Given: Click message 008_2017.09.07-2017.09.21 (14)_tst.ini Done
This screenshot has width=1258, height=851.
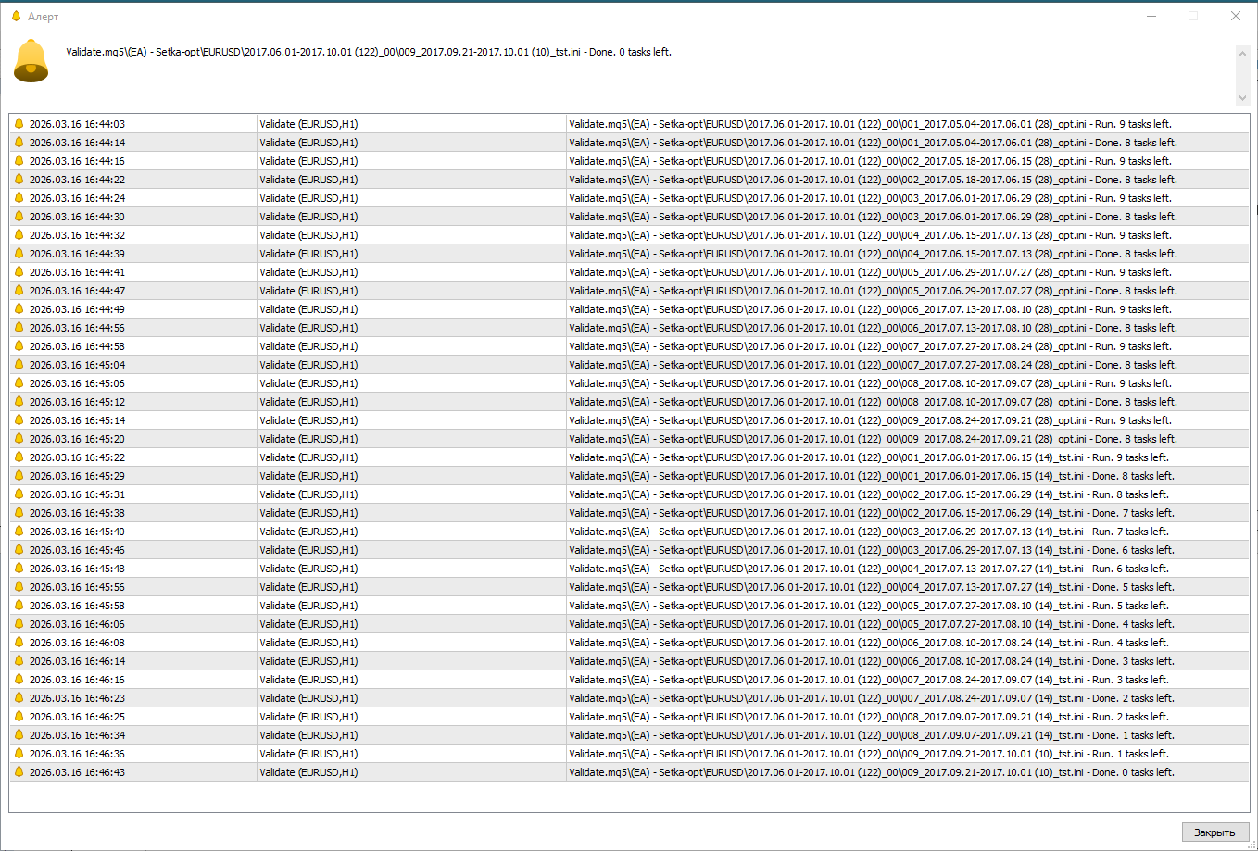Looking at the screenshot, I should tap(872, 735).
